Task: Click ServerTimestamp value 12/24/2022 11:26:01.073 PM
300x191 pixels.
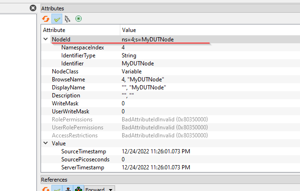Action: coord(156,167)
